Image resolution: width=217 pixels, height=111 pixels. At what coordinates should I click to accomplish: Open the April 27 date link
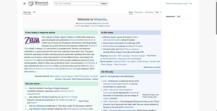click(104, 76)
